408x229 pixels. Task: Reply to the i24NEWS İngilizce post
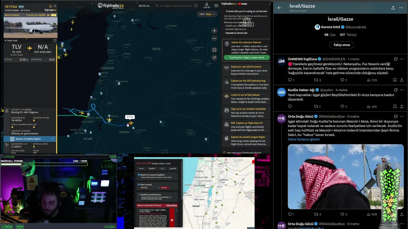(x=290, y=80)
